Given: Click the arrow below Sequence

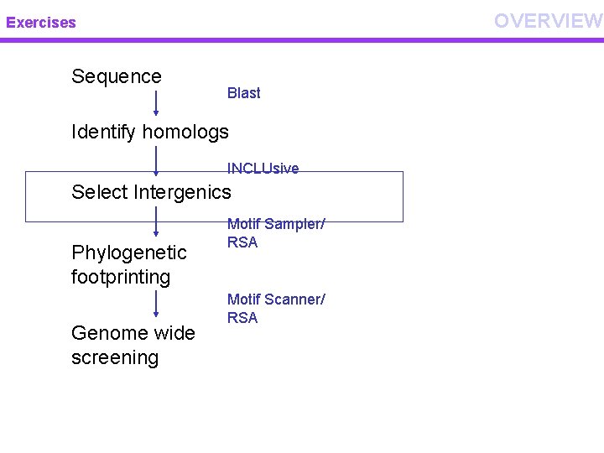Looking at the screenshot, I should click(x=156, y=103).
